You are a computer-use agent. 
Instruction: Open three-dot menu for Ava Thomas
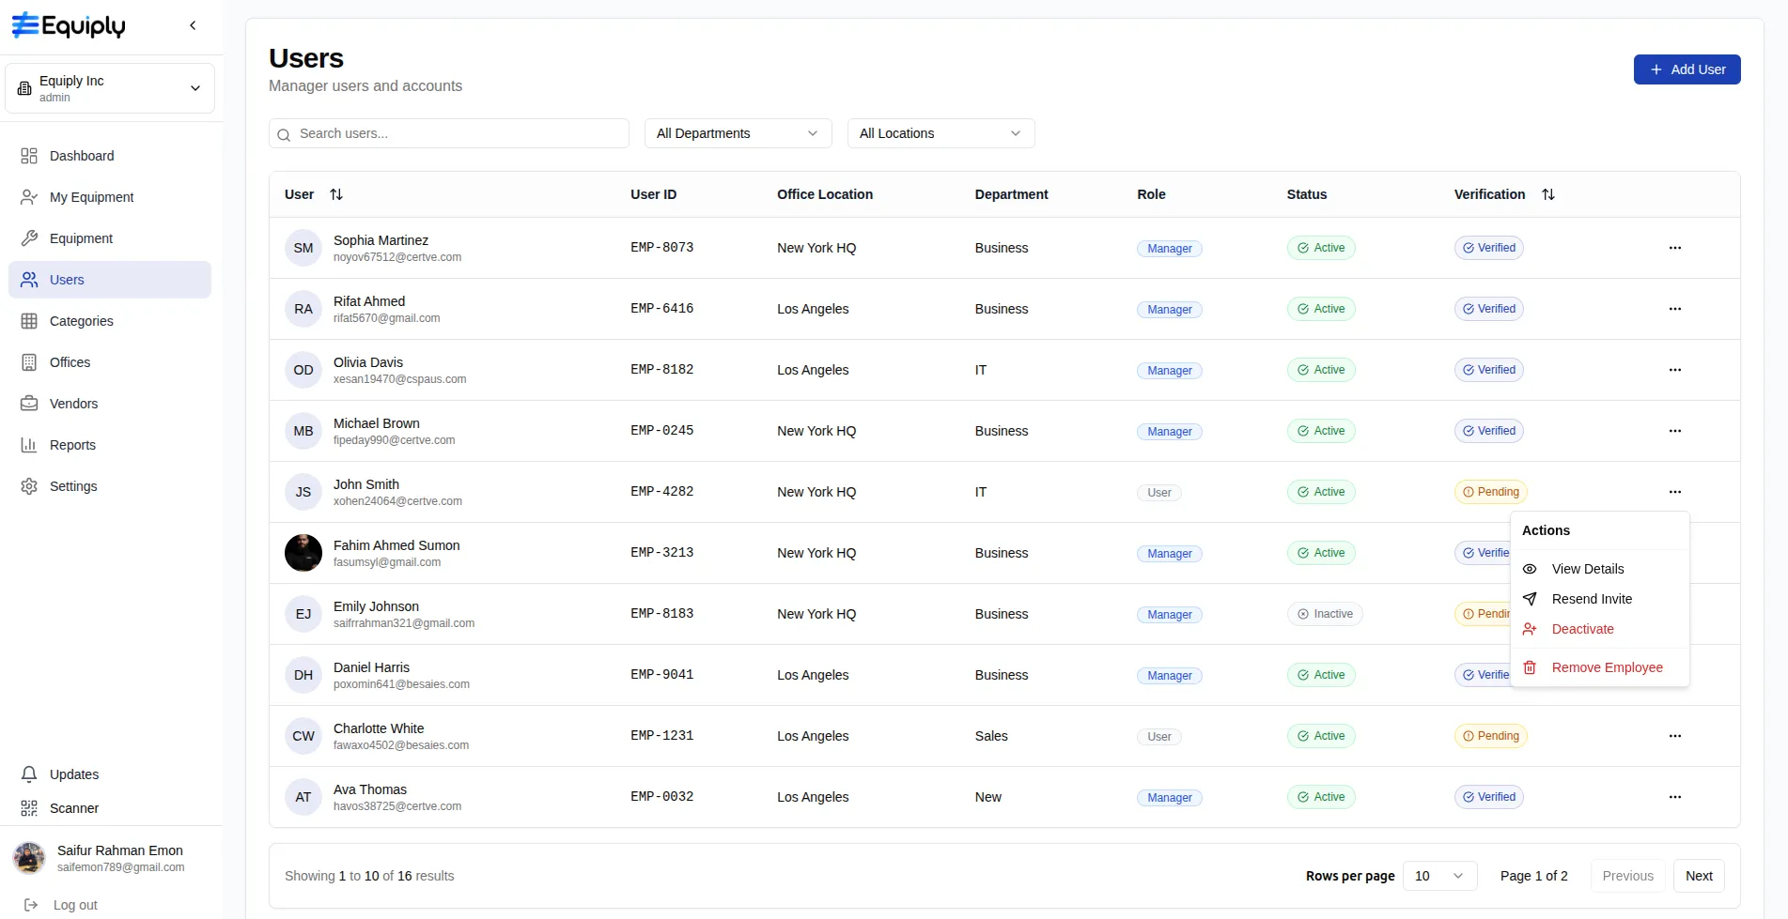1674,797
